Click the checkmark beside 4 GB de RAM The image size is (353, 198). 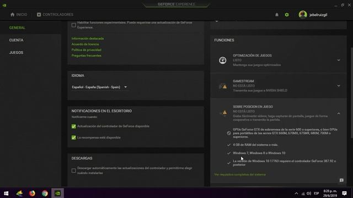point(229,145)
